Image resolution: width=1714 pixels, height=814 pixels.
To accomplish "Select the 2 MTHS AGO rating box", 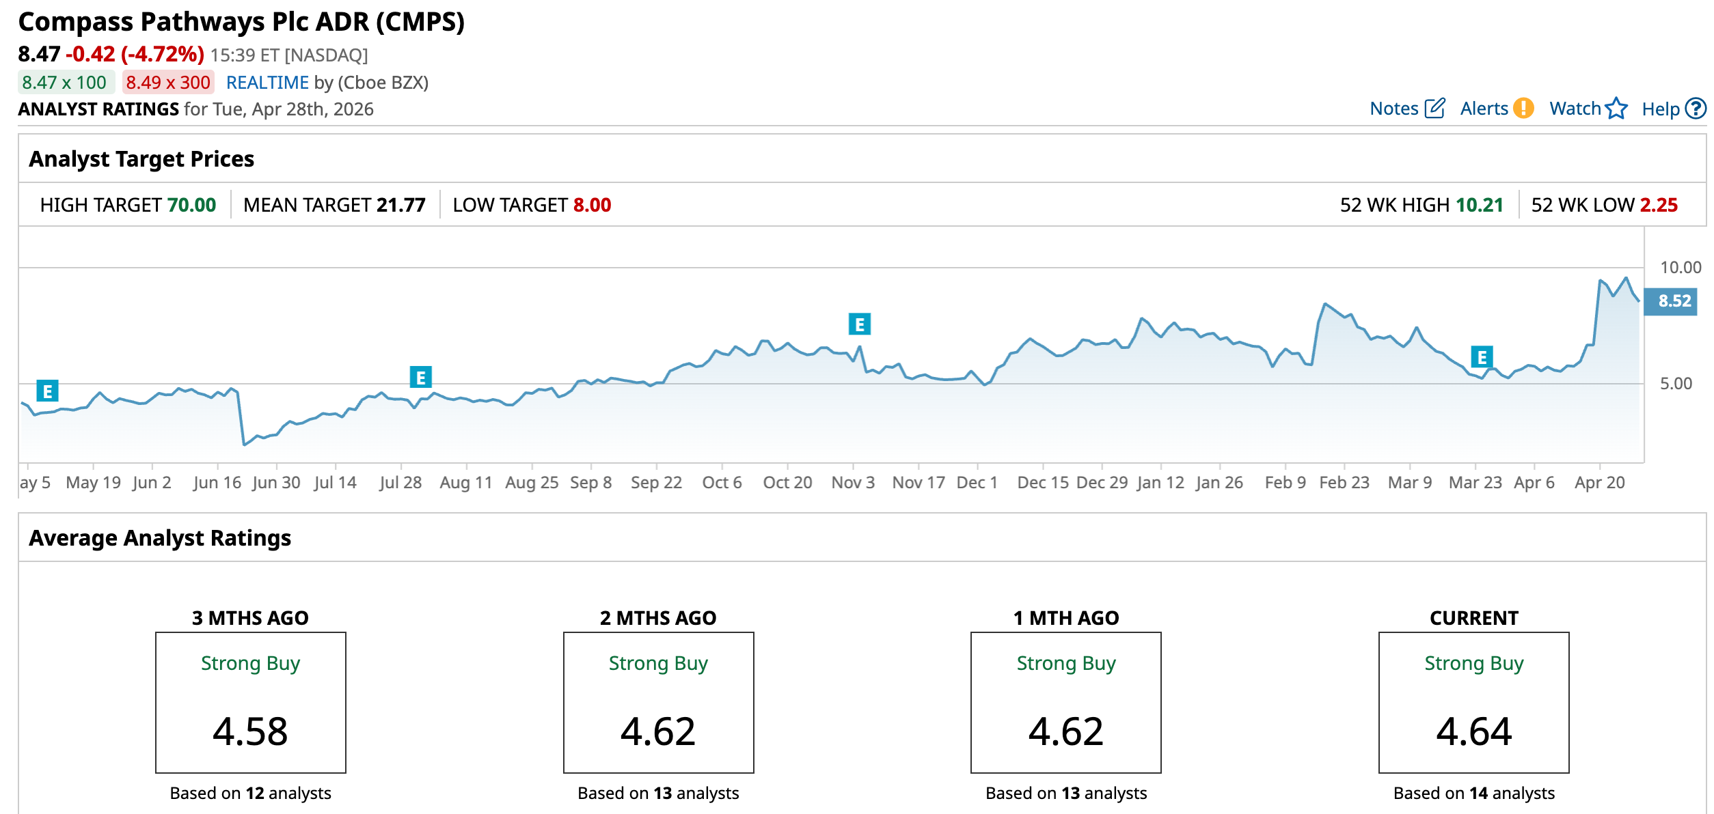I will click(658, 702).
